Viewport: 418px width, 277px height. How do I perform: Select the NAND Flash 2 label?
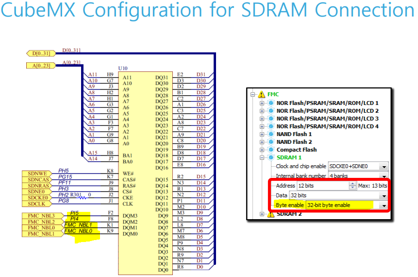294,142
